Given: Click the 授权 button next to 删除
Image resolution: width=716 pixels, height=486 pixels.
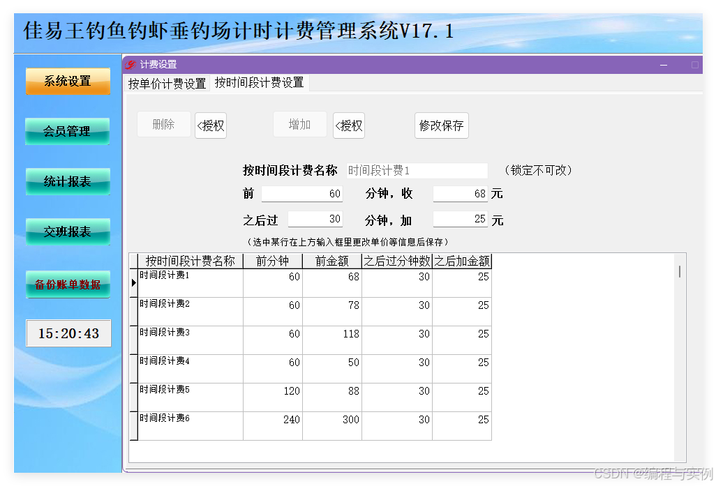Looking at the screenshot, I should [211, 126].
